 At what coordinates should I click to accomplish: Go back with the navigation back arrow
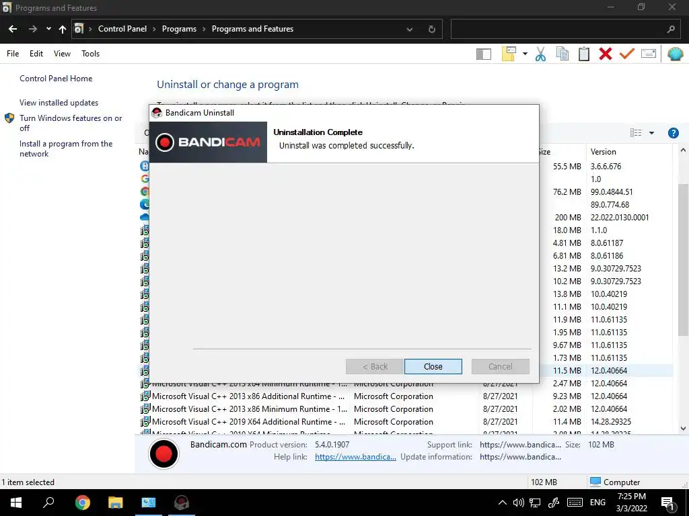click(13, 29)
